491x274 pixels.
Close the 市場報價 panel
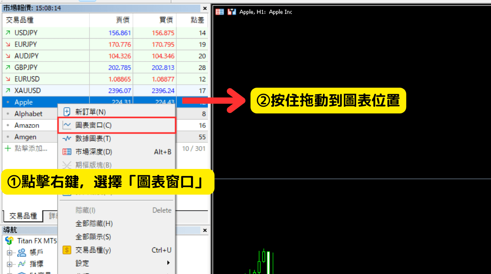point(205,8)
